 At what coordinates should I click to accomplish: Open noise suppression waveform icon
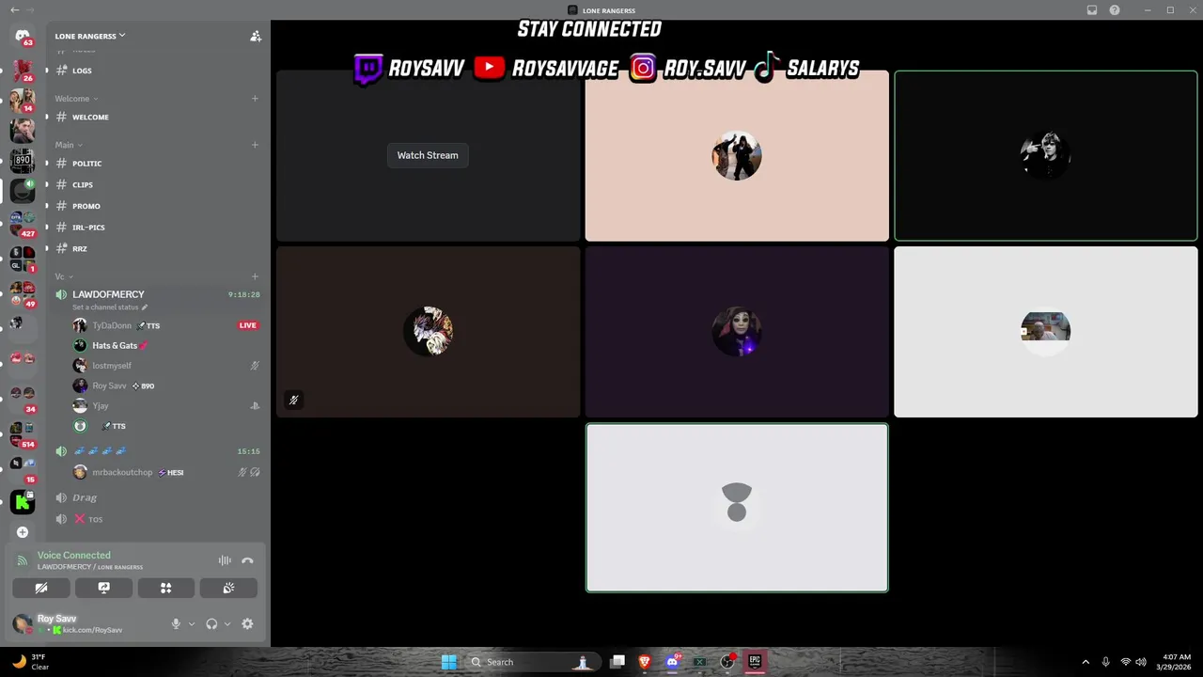pyautogui.click(x=225, y=560)
